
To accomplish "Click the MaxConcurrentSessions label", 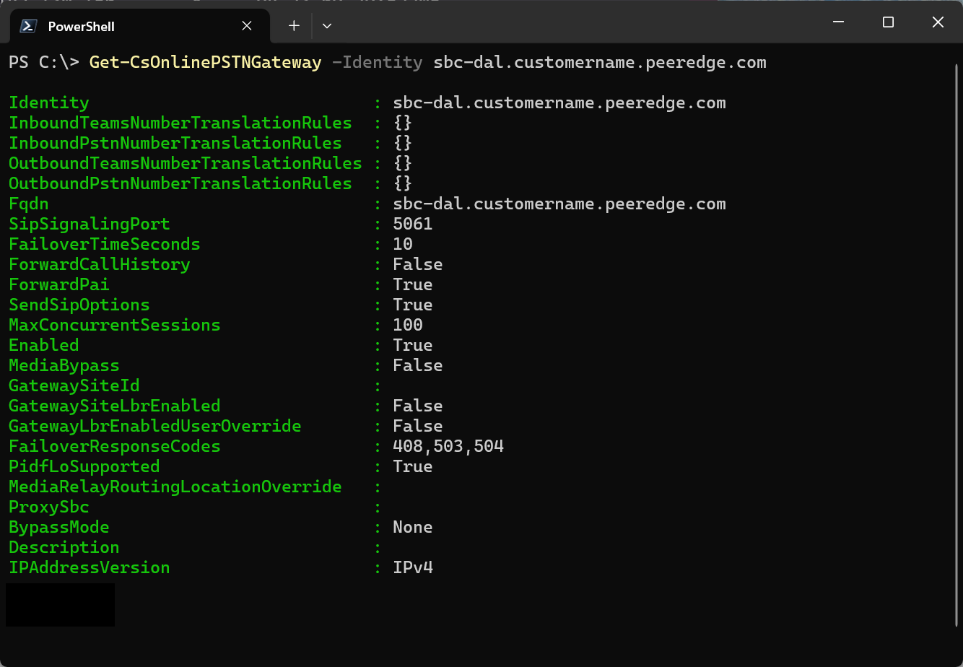I will point(115,325).
